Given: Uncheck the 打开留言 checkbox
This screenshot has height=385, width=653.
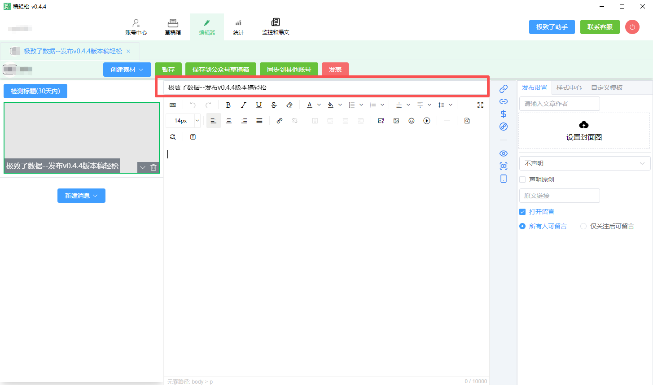Looking at the screenshot, I should click(x=522, y=212).
